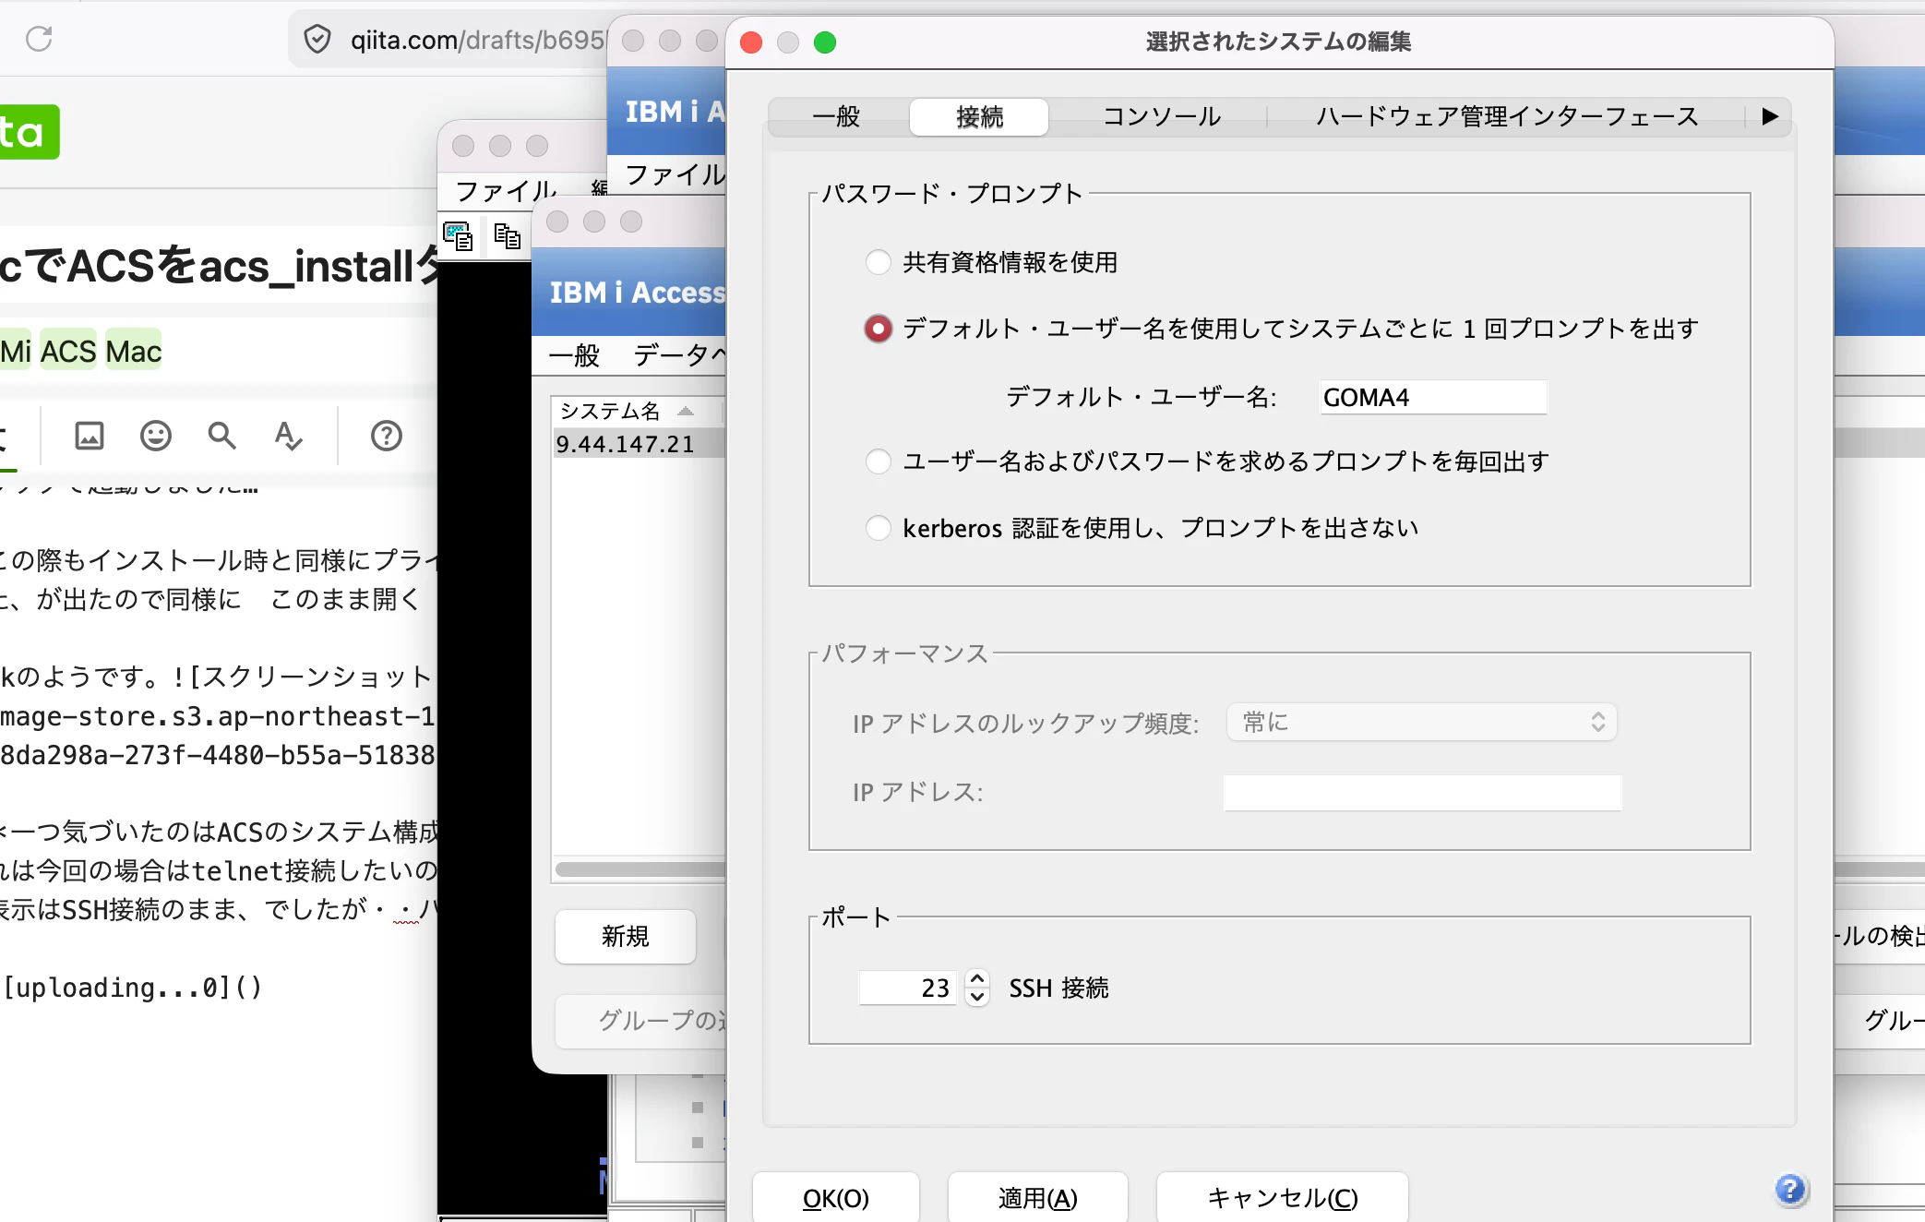Click the OK(O) button
Image resolution: width=1925 pixels, height=1222 pixels.
pyautogui.click(x=836, y=1198)
